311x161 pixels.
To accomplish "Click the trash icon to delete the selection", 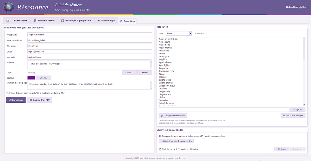I will click(162, 116).
